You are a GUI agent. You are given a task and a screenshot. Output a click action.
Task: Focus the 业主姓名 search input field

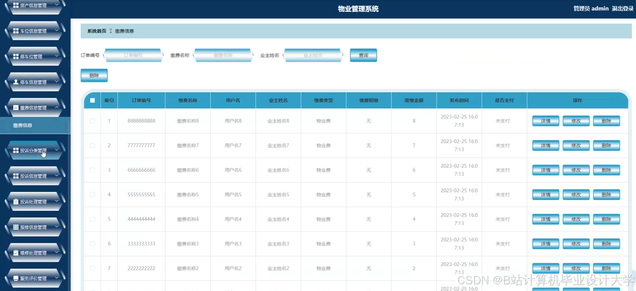click(x=313, y=55)
